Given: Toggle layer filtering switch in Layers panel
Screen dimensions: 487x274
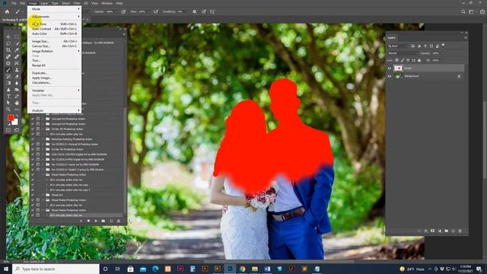Looking at the screenshot, I should point(443,46).
